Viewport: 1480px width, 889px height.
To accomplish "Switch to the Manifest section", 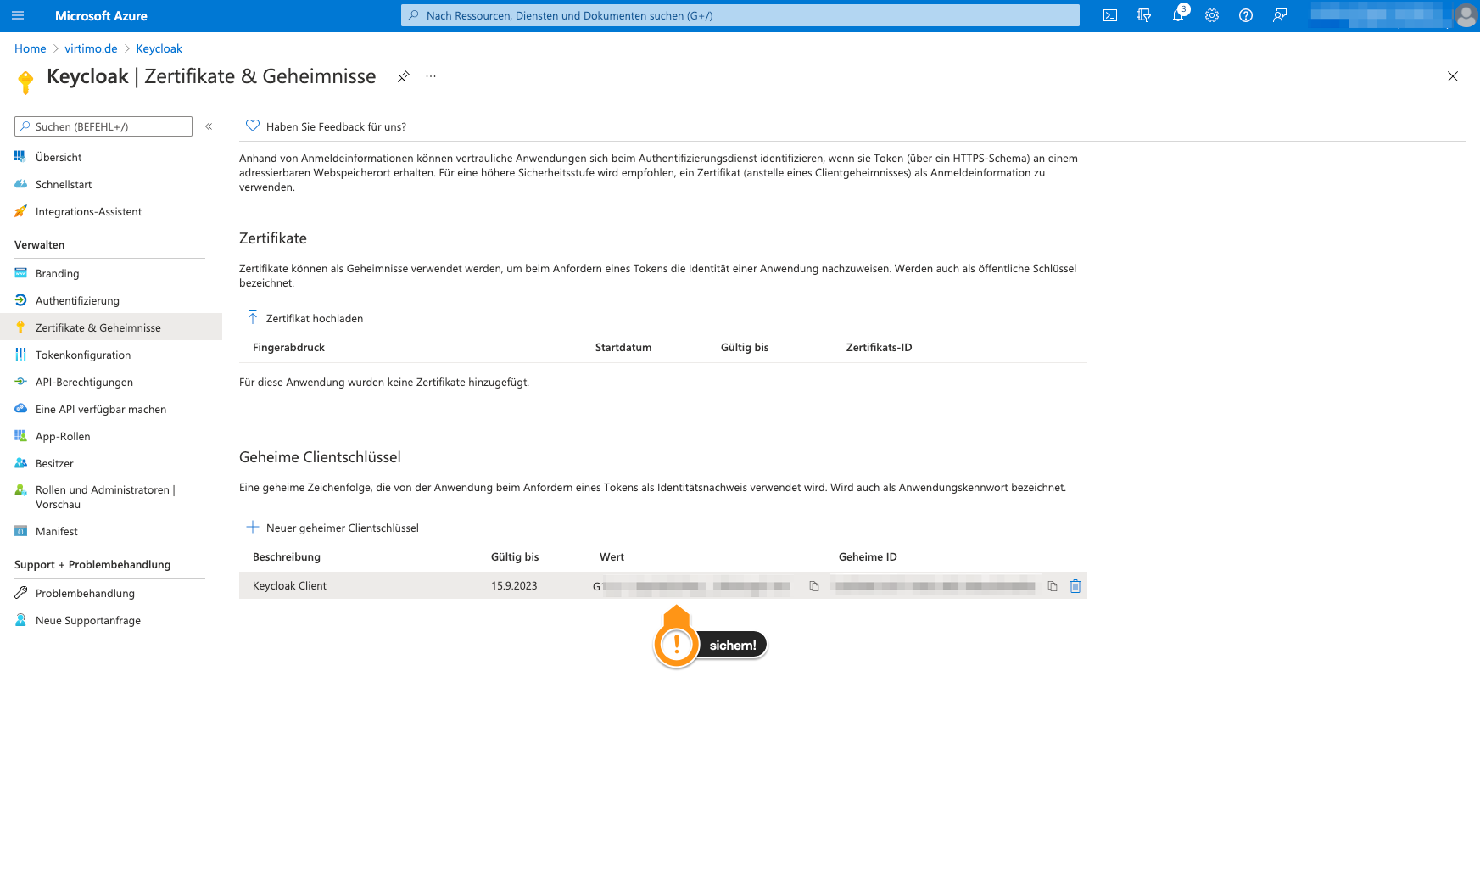I will (x=58, y=531).
